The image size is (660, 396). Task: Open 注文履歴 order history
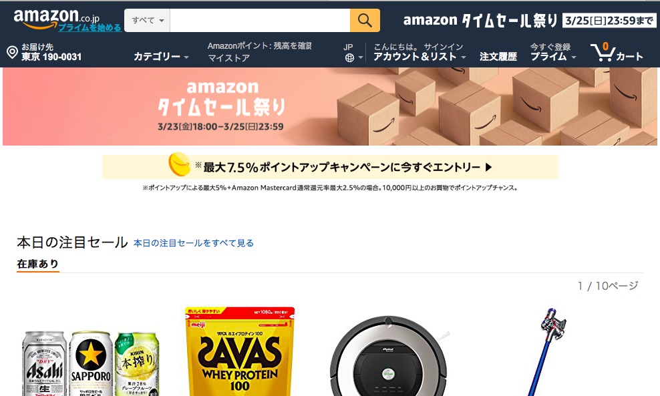498,56
